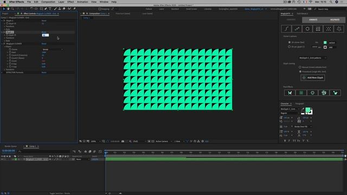Switch to the Paragraph panel tab
This screenshot has height=195, width=347.
(x=299, y=103)
